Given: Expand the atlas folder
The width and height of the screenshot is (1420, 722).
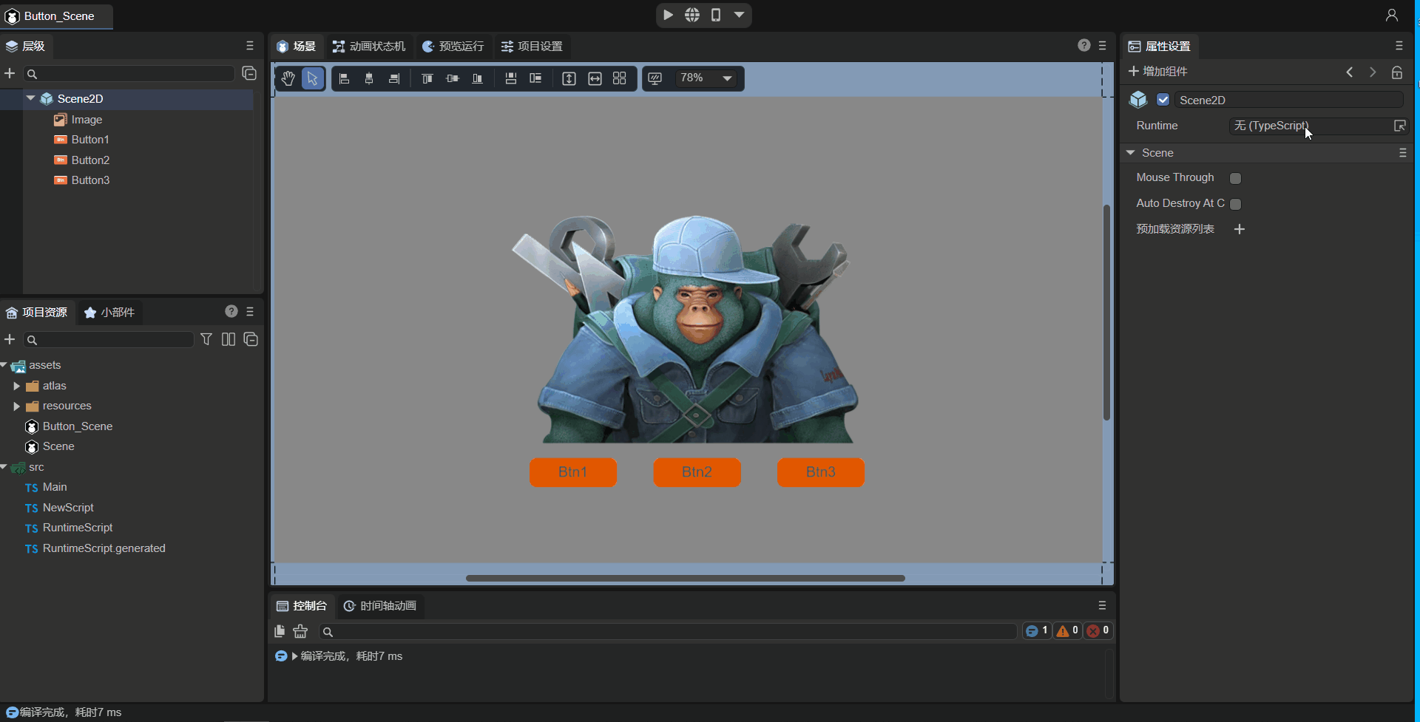Looking at the screenshot, I should 17,386.
